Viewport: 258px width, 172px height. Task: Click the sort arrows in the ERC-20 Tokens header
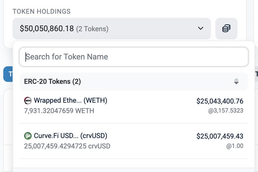point(236,81)
